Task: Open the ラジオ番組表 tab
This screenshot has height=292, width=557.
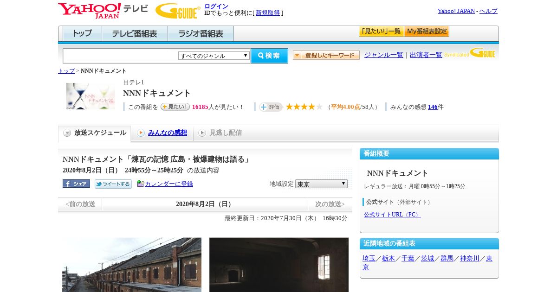Action: 201,33
